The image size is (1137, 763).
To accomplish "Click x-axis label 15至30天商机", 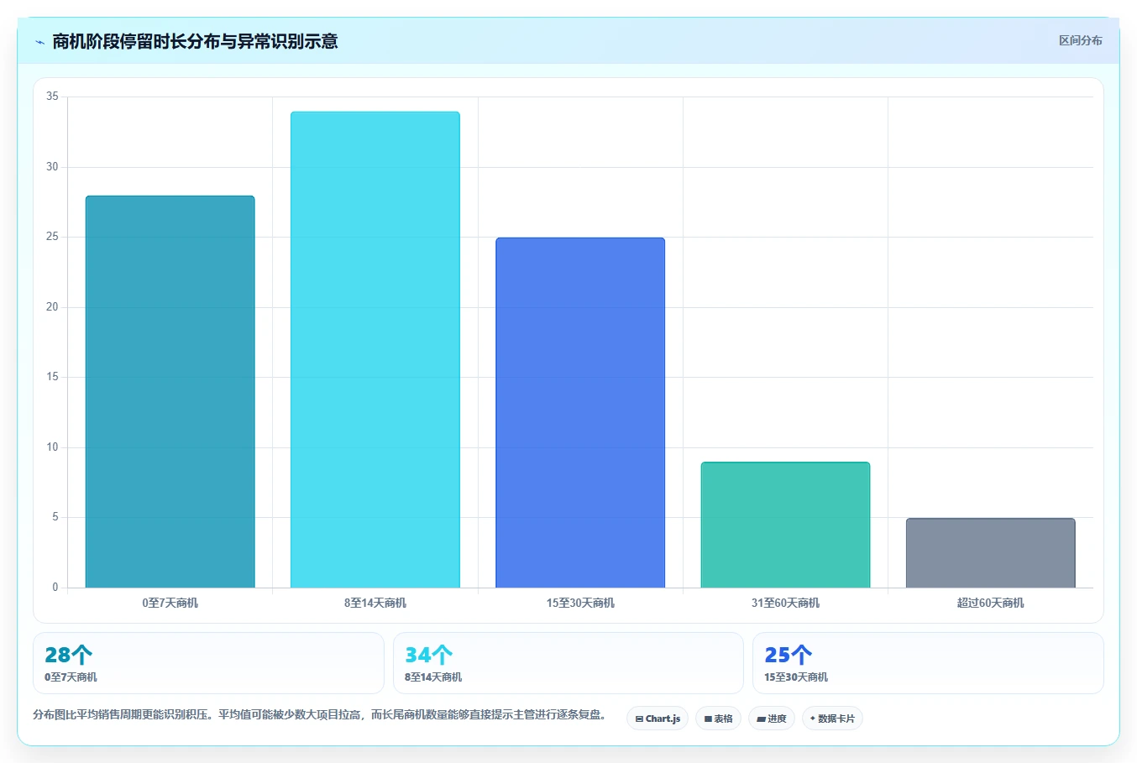I will [580, 603].
